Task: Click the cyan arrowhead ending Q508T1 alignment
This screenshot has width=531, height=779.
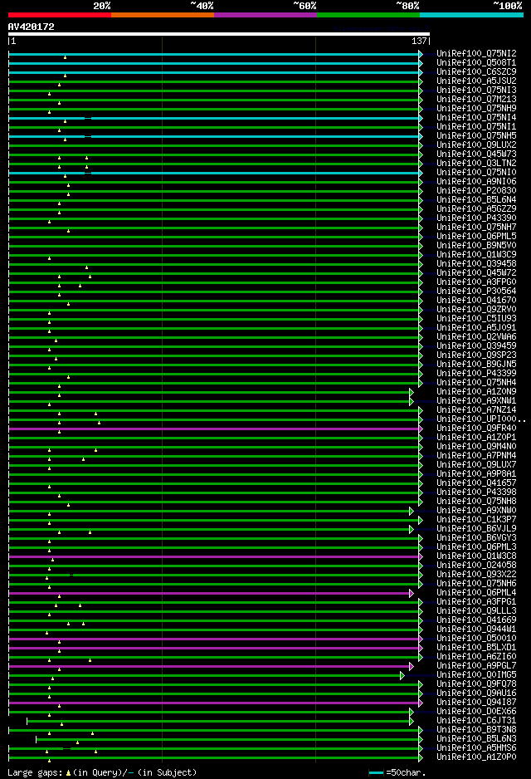Action: (421, 64)
